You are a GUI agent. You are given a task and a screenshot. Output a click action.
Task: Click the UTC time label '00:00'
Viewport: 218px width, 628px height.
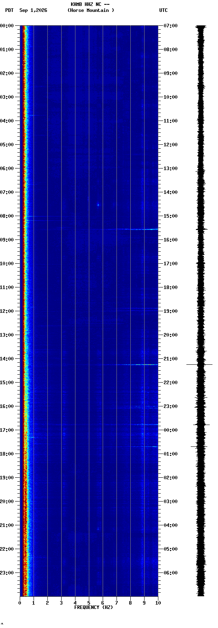(x=171, y=430)
